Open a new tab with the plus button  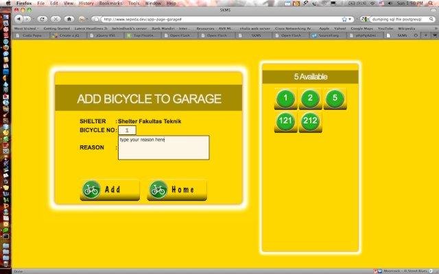425,36
